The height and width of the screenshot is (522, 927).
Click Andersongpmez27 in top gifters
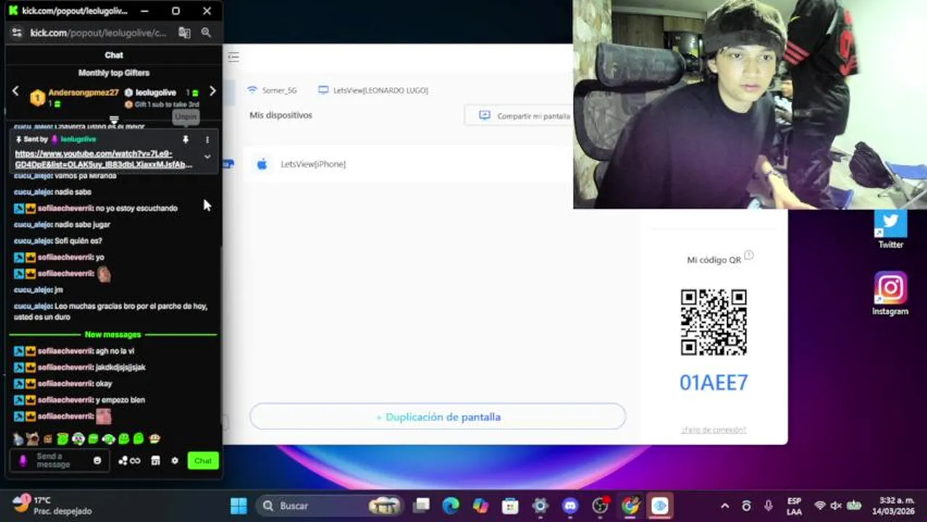click(x=83, y=93)
